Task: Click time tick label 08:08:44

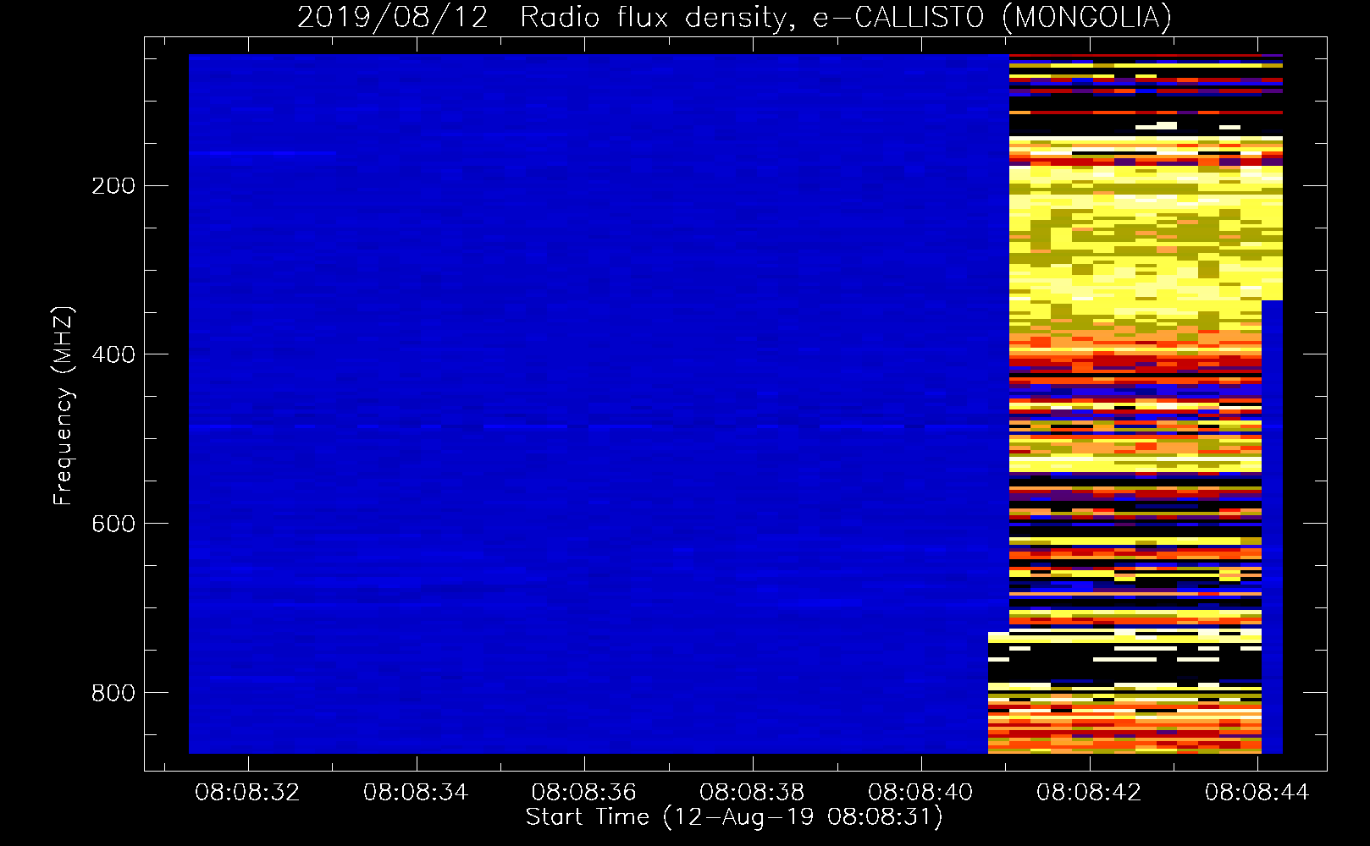Action: [x=1257, y=793]
